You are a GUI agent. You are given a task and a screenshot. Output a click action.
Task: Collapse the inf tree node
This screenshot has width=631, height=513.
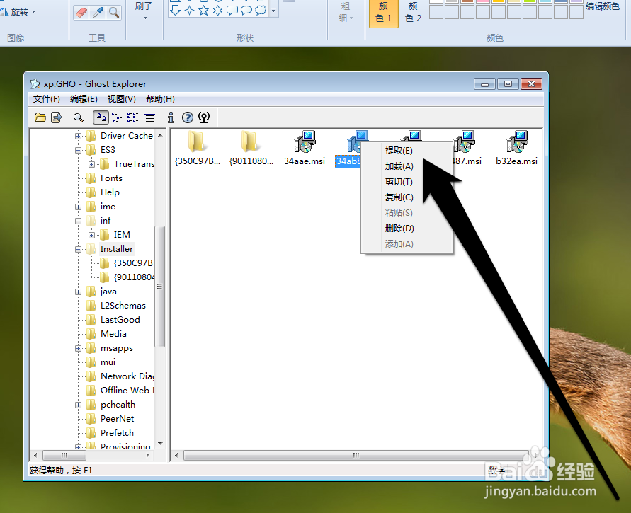(78, 221)
